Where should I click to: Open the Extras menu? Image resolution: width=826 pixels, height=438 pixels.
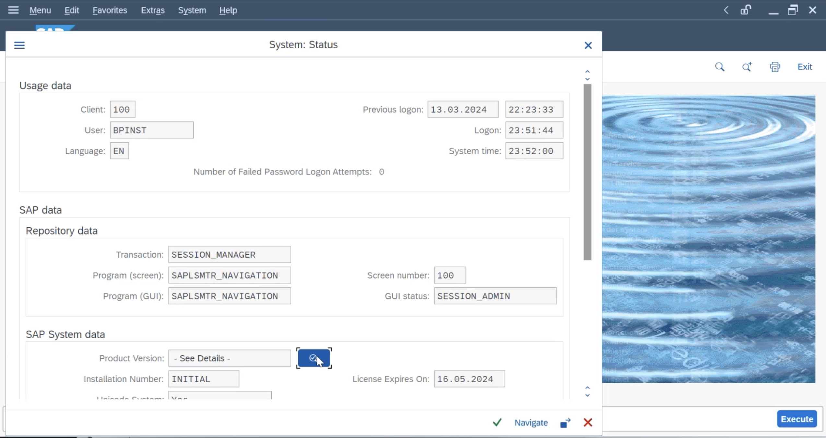coord(153,10)
